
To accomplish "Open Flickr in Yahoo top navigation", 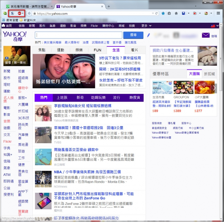I will 94,26.
